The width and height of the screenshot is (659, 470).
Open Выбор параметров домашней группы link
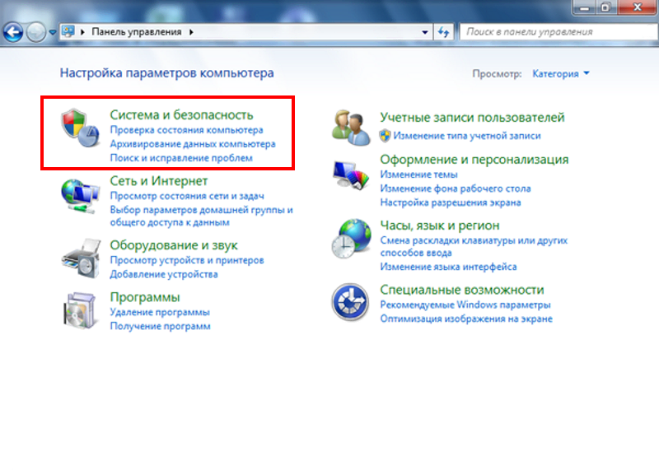pyautogui.click(x=201, y=216)
